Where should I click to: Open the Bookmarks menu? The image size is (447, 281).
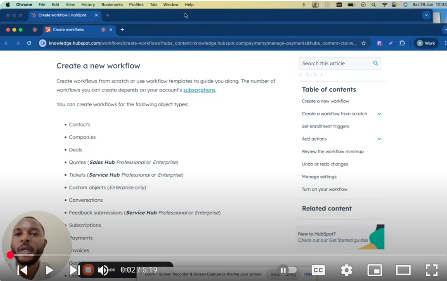tap(112, 5)
